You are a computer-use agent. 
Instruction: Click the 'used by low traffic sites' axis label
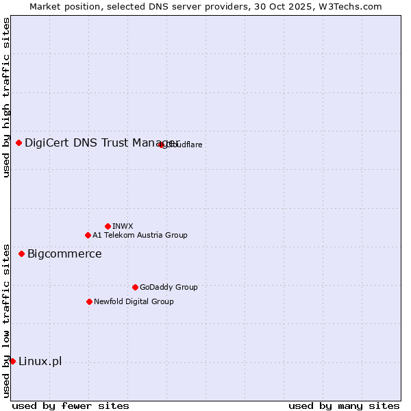click(x=6, y=320)
